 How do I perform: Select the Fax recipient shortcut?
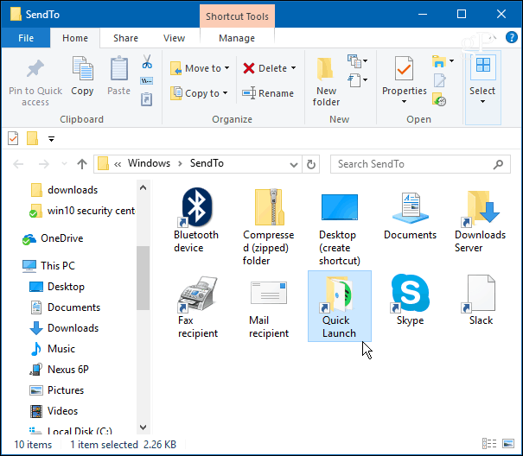coord(198,307)
